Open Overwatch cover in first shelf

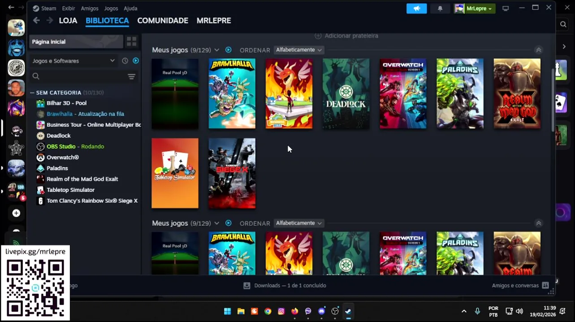pos(403,93)
